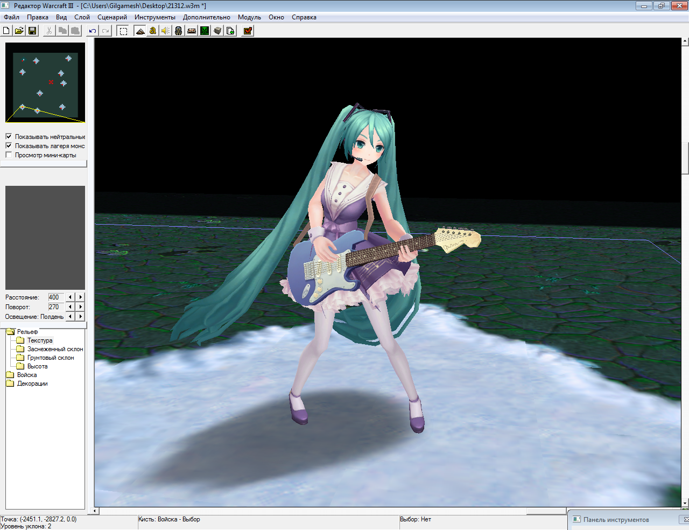Undo the last action
This screenshot has width=689, height=530.
[93, 31]
